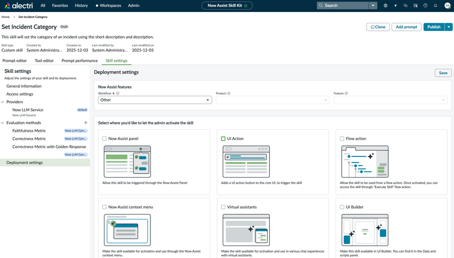Enable the Now Assist panel checkbox
The image size is (454, 258).
[x=105, y=139]
